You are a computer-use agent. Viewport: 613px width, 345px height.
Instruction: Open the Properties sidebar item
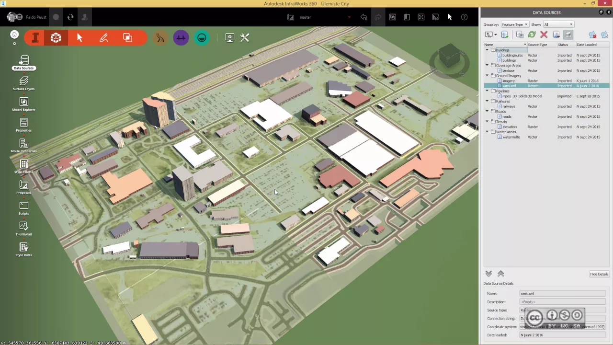(24, 125)
